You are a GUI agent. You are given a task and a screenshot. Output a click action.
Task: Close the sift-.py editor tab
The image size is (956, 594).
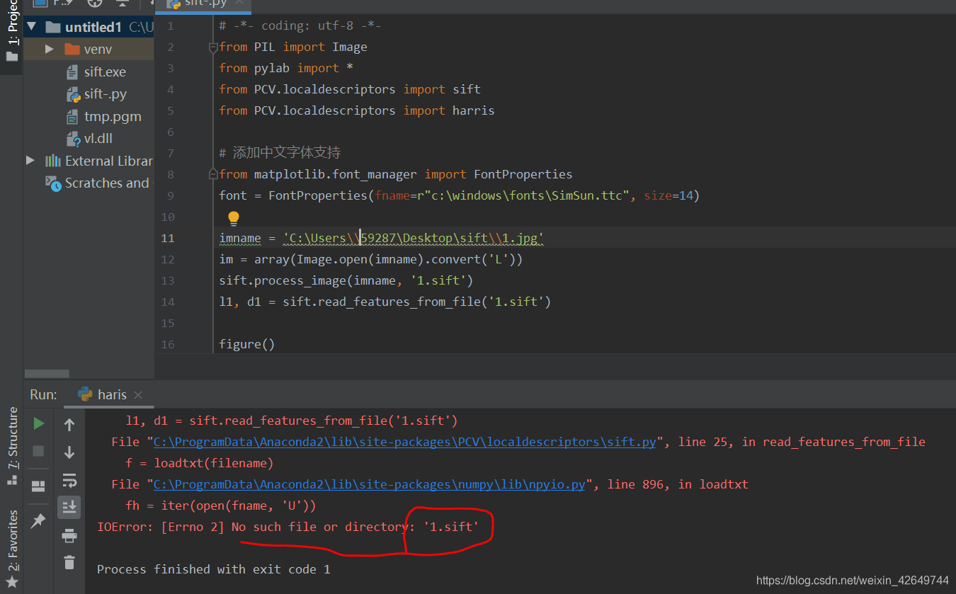(239, 3)
